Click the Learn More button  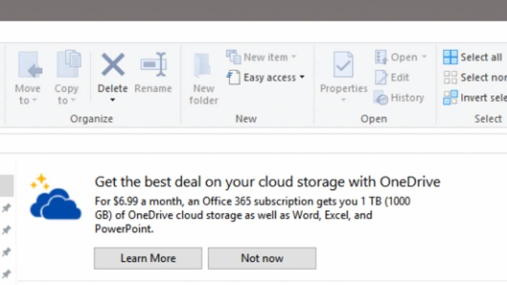[x=148, y=259]
